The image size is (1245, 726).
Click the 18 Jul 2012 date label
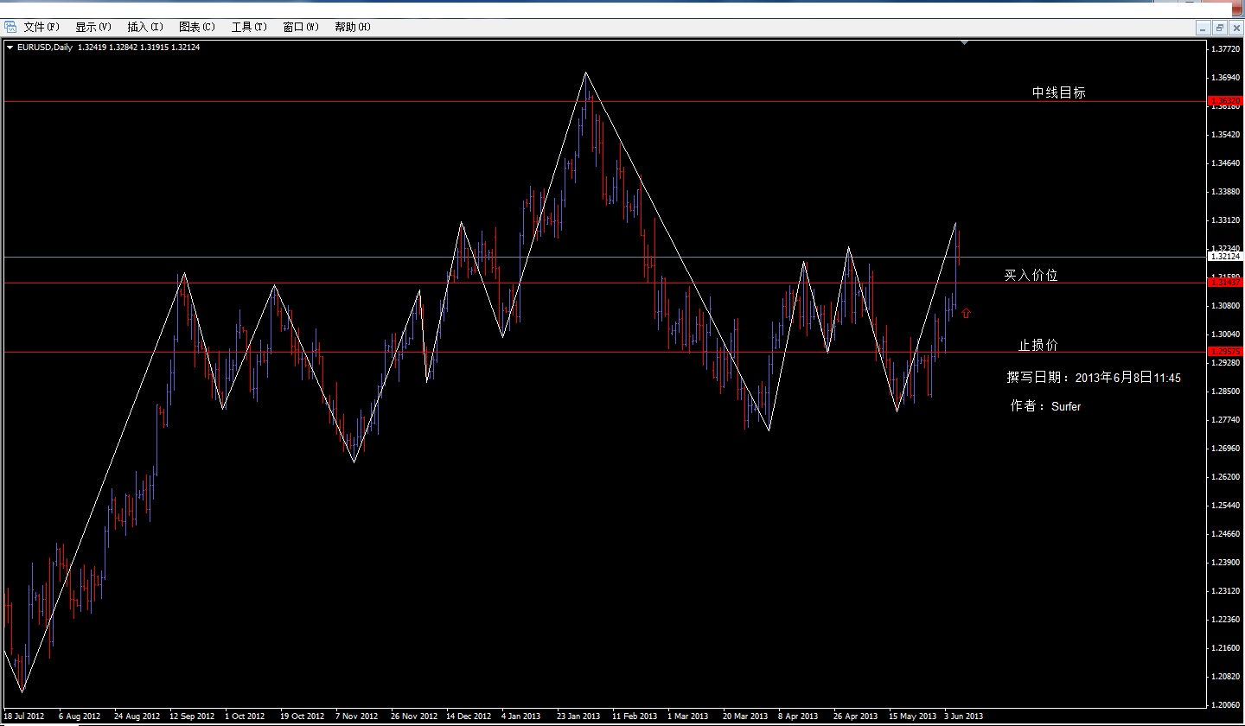(x=23, y=716)
